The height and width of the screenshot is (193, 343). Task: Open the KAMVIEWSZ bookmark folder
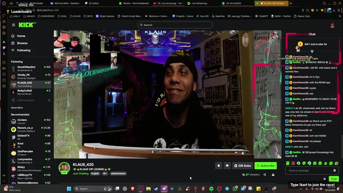tap(46, 16)
